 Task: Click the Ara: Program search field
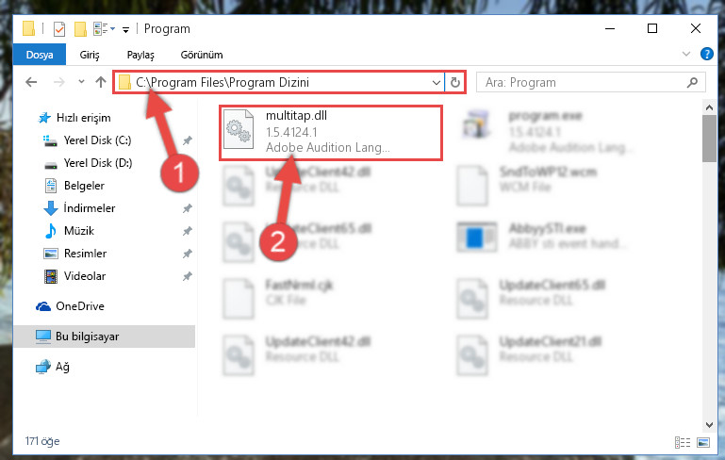584,82
